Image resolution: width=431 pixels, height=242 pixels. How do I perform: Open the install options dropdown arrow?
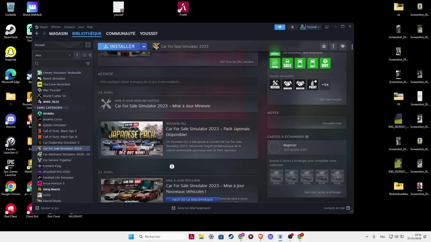pyautogui.click(x=144, y=46)
